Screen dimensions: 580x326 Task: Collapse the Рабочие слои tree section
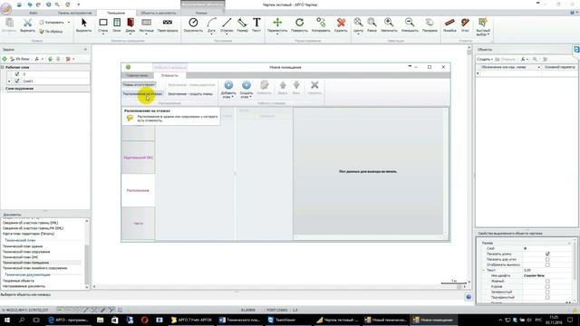tap(3, 68)
